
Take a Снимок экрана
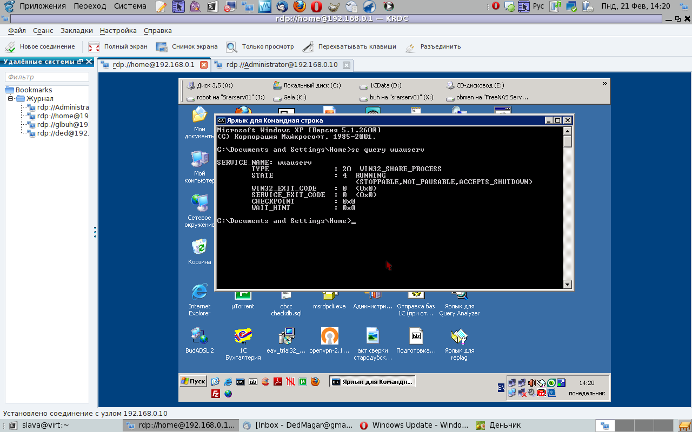pyautogui.click(x=187, y=47)
